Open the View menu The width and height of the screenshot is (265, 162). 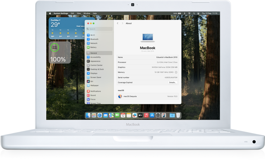79,13
